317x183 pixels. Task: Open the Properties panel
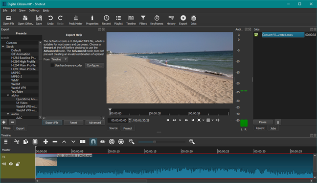(92, 20)
